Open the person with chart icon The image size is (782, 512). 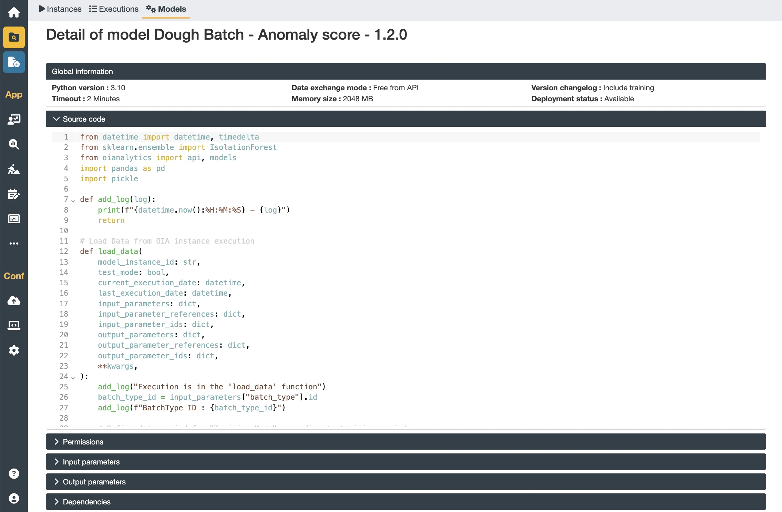click(x=14, y=169)
